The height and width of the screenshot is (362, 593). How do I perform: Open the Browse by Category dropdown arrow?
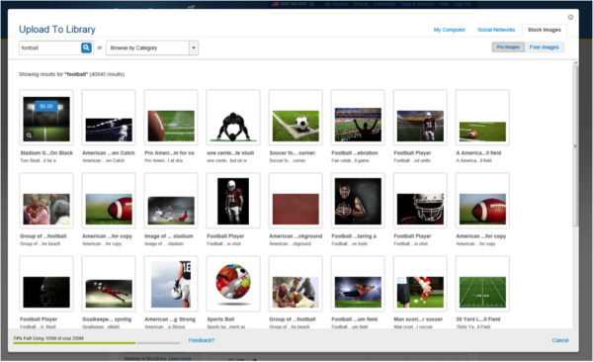194,47
